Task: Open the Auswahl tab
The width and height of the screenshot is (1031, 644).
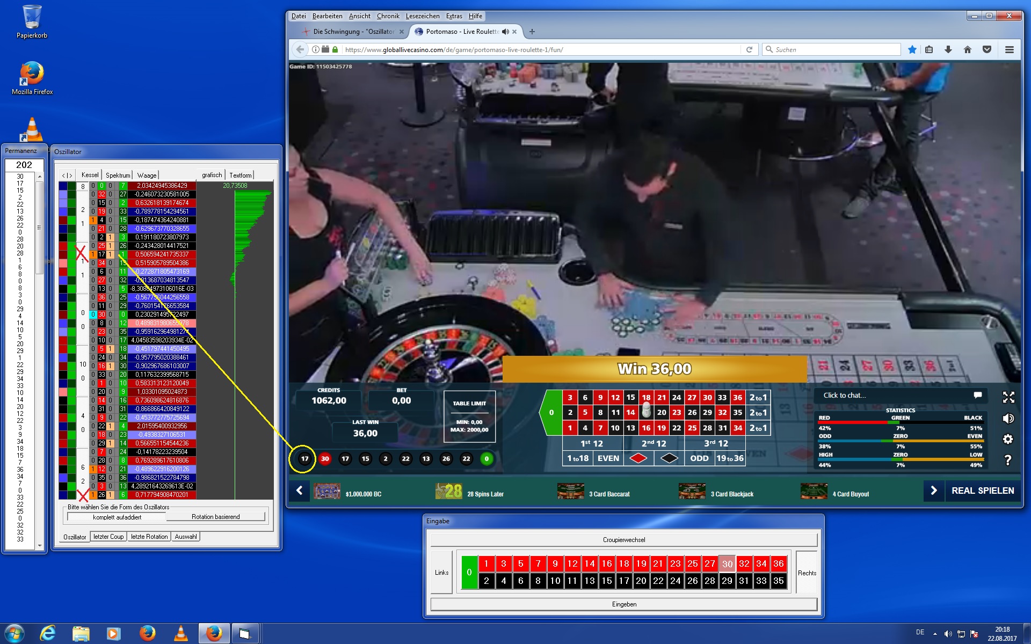Action: (186, 537)
